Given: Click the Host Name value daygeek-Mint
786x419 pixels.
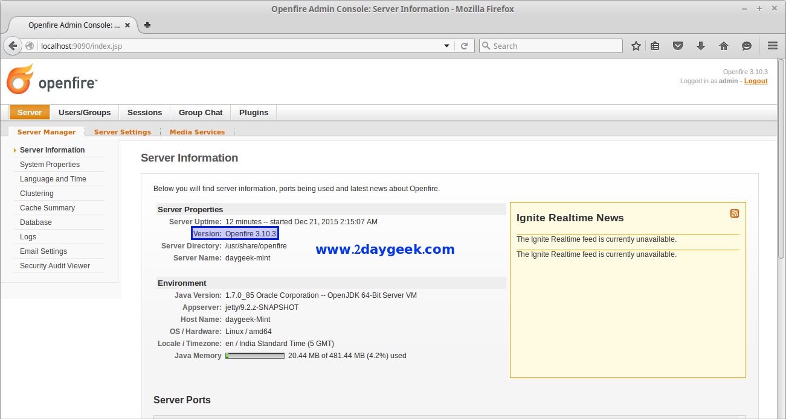Looking at the screenshot, I should [248, 320].
